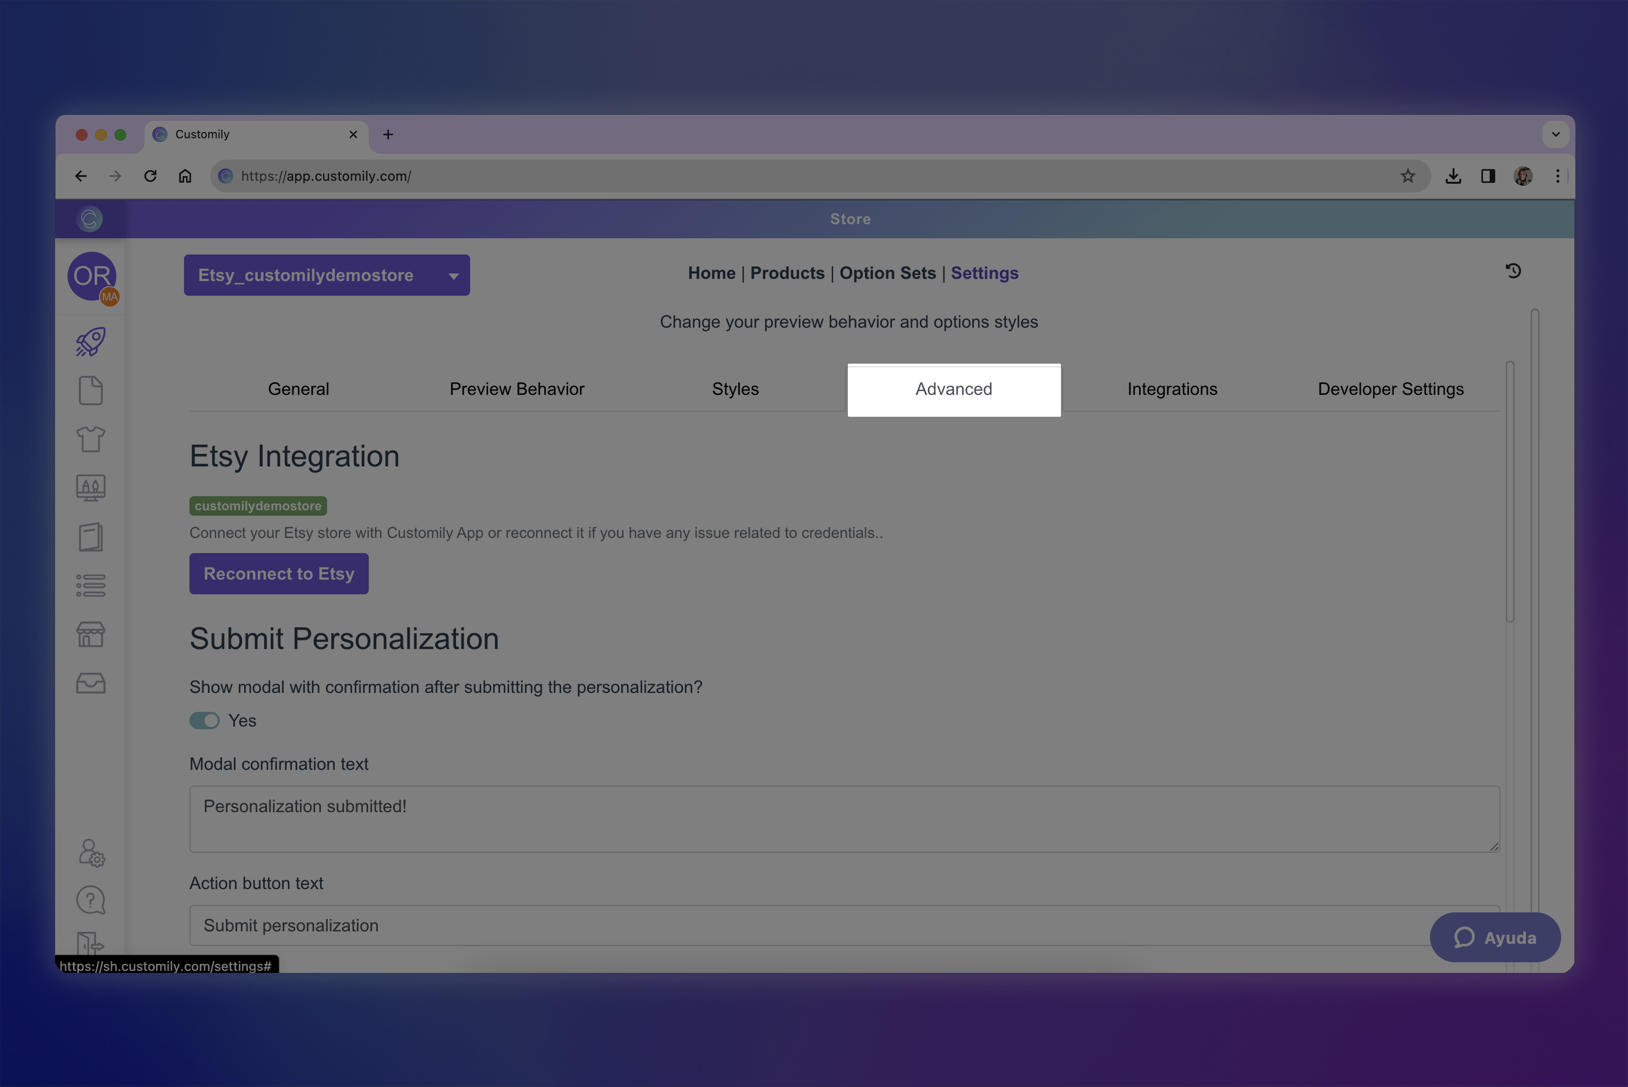Click the rocket launch icon in sidebar
Image resolution: width=1628 pixels, height=1087 pixels.
pos(90,342)
